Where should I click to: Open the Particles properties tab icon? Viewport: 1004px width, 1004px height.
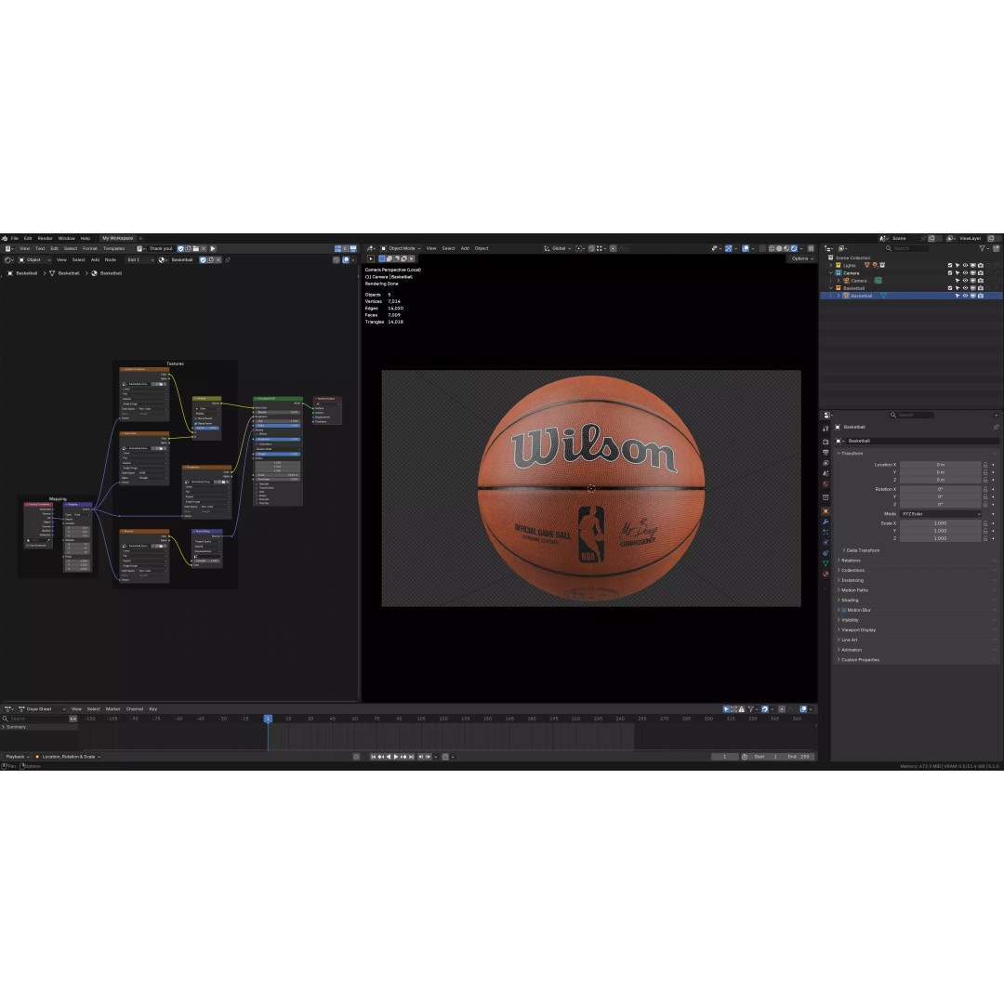point(826,532)
